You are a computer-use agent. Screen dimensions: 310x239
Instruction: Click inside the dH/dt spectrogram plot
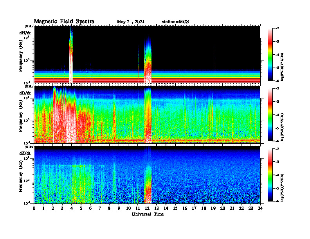(x=147, y=54)
